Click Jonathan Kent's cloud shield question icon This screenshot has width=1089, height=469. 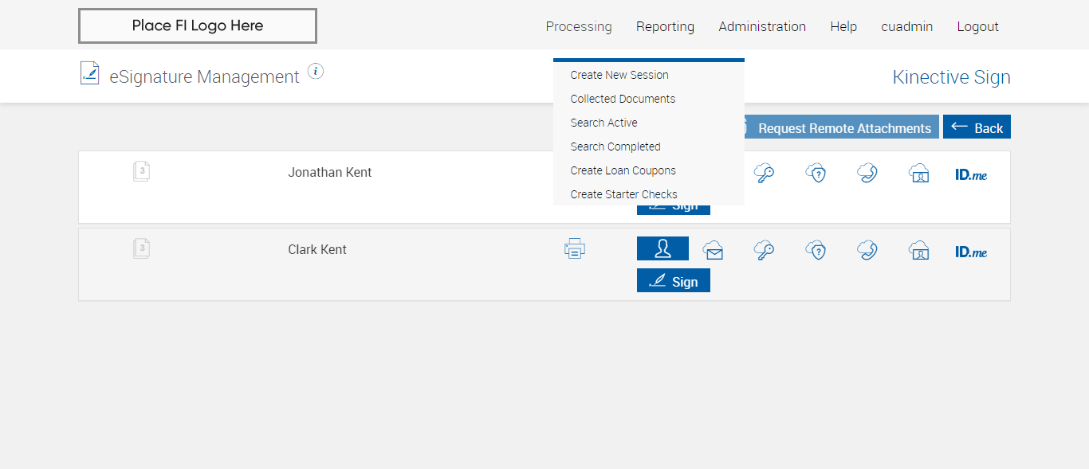[815, 174]
